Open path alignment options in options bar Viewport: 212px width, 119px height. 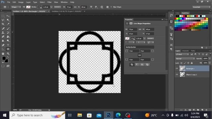[x=96, y=7]
